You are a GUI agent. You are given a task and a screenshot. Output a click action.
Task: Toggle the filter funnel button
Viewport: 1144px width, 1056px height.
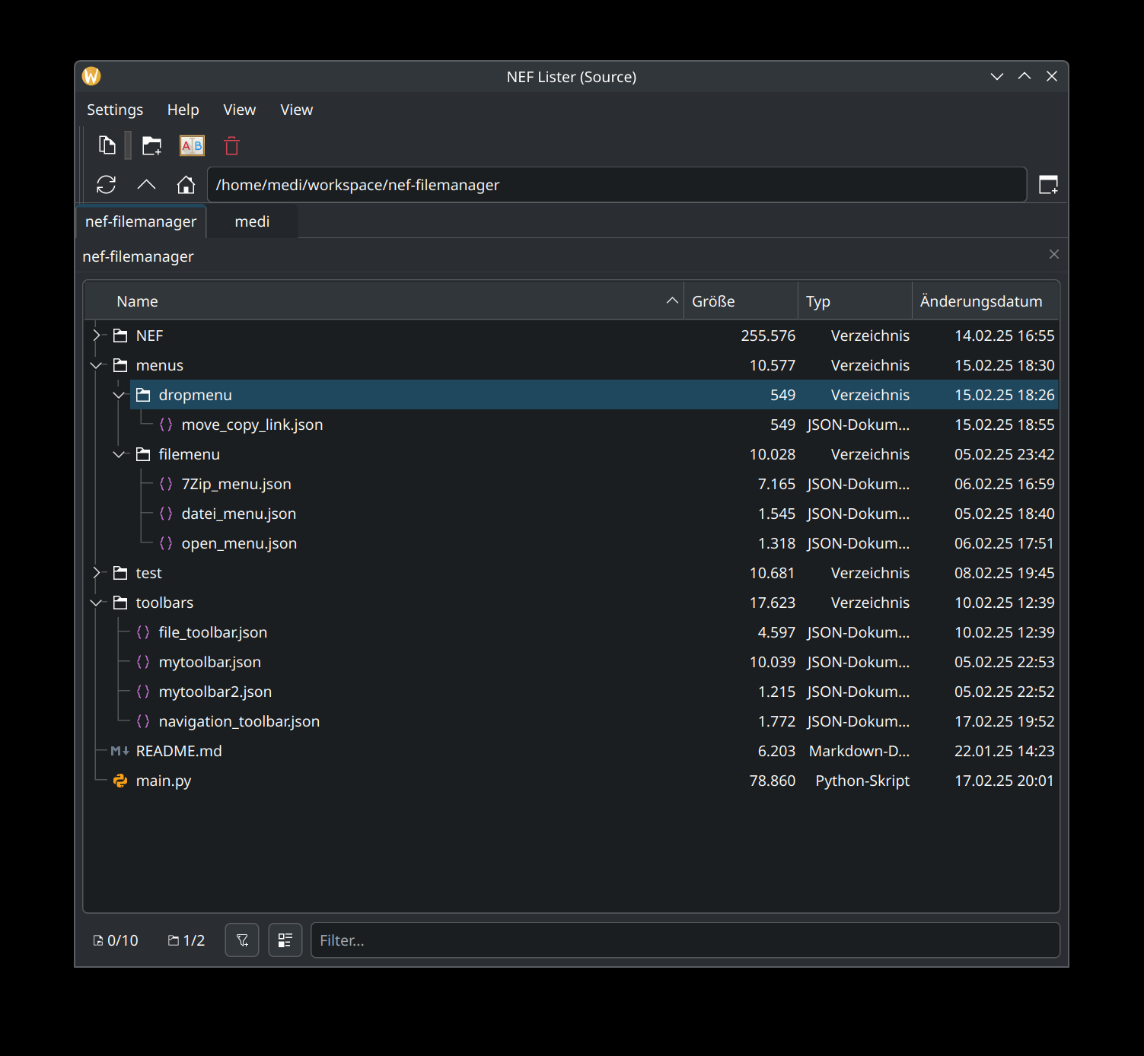pos(242,940)
